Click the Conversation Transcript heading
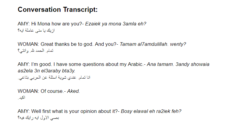The width and height of the screenshot is (234, 125). tap(58, 9)
